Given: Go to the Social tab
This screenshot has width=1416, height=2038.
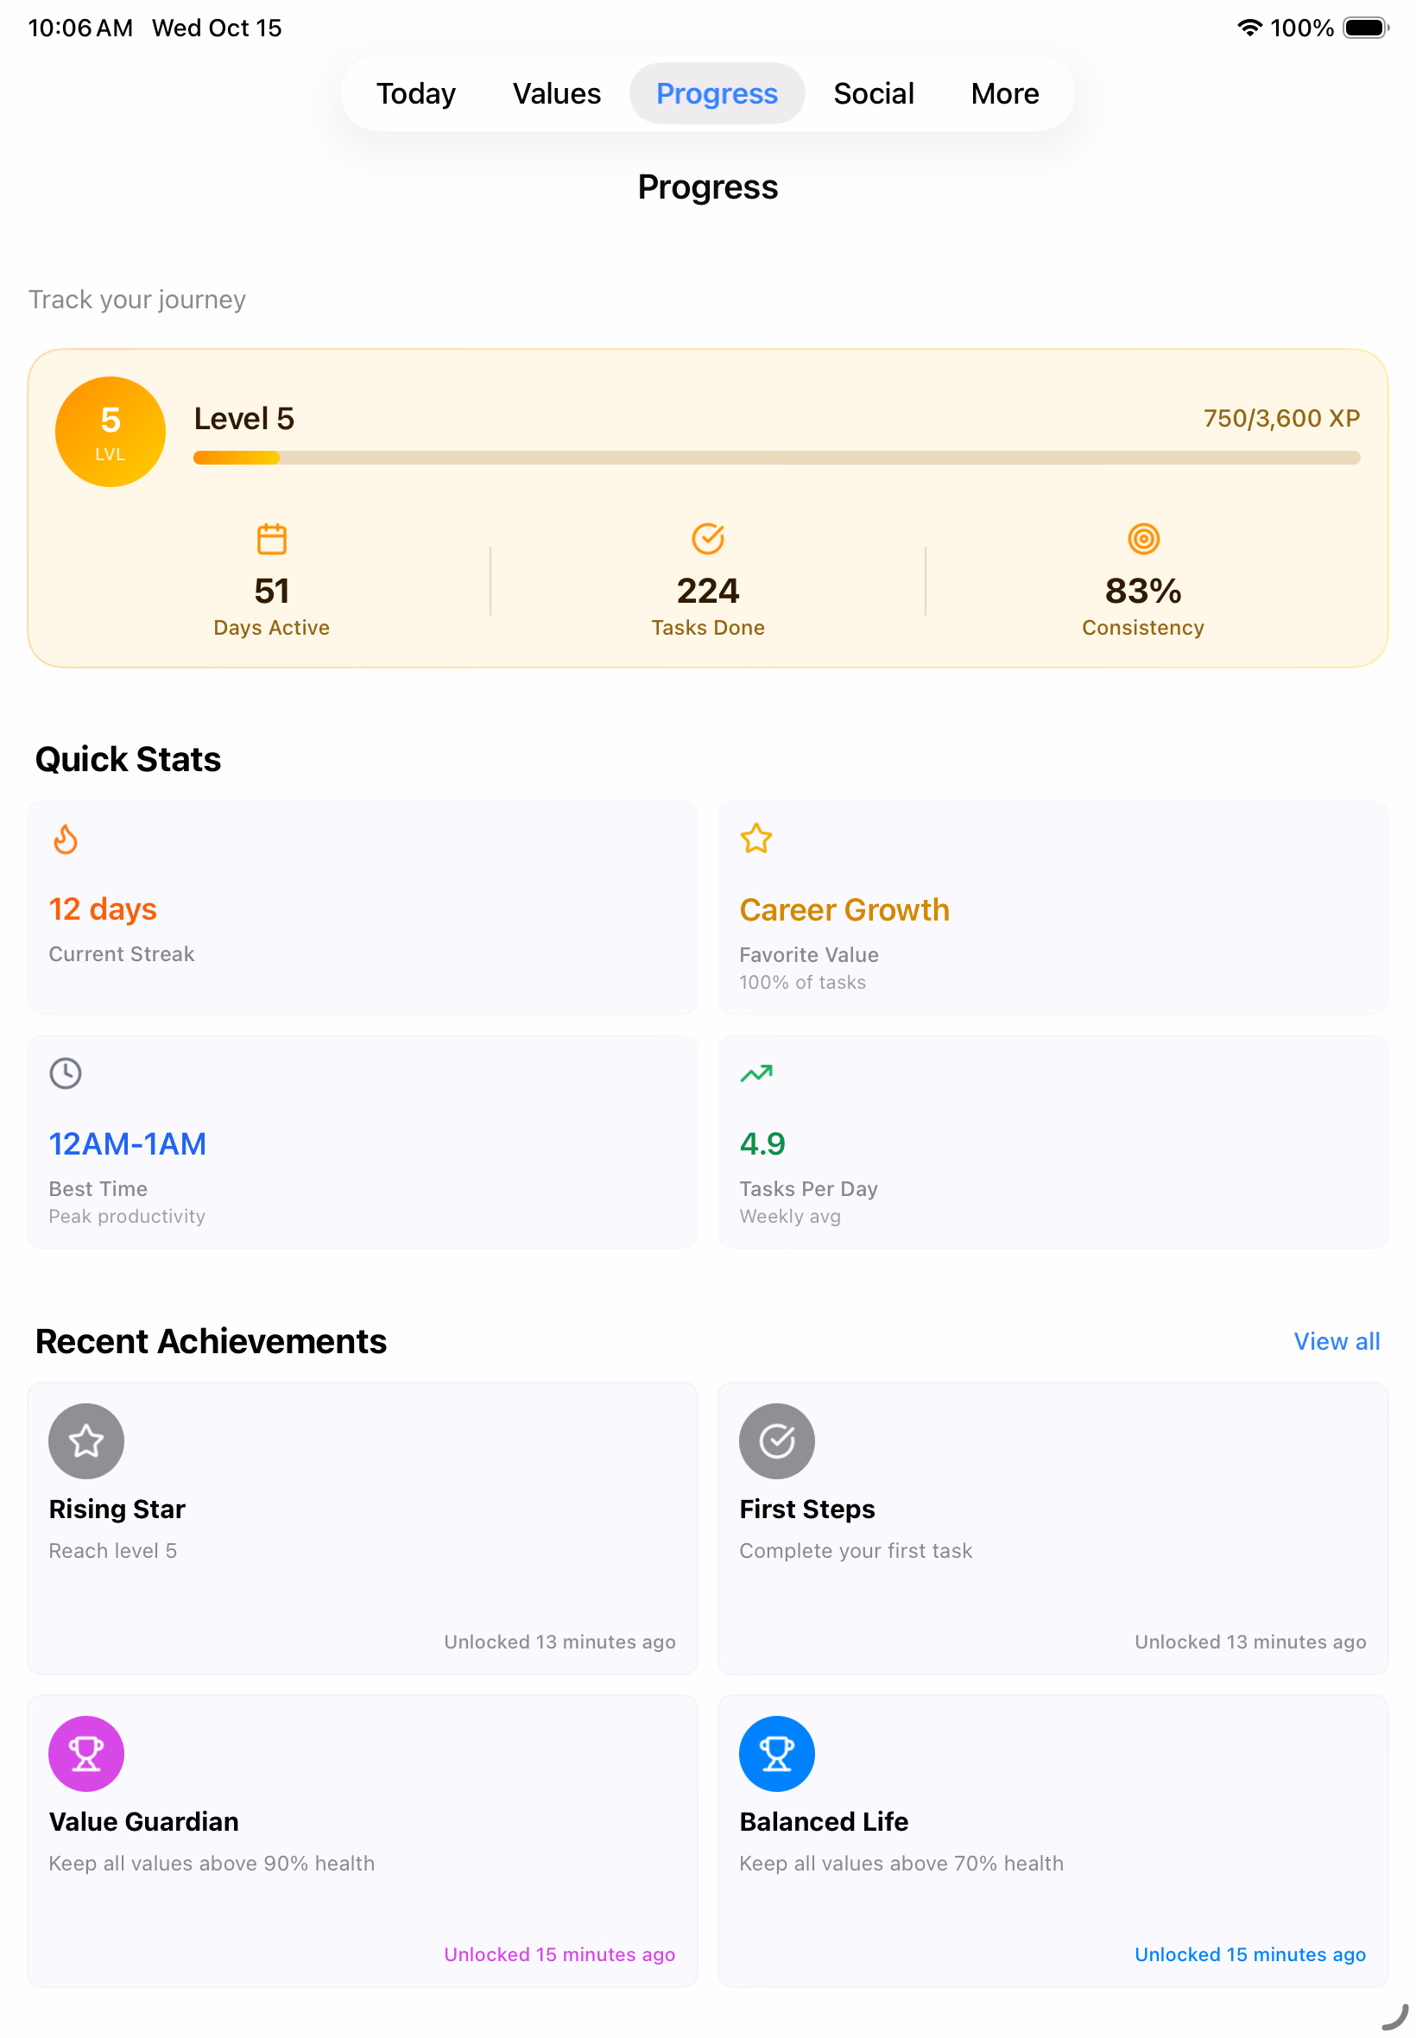Looking at the screenshot, I should coord(873,93).
